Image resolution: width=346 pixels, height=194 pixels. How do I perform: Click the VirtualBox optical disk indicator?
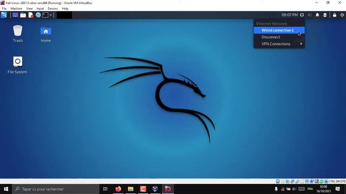tap(283, 182)
